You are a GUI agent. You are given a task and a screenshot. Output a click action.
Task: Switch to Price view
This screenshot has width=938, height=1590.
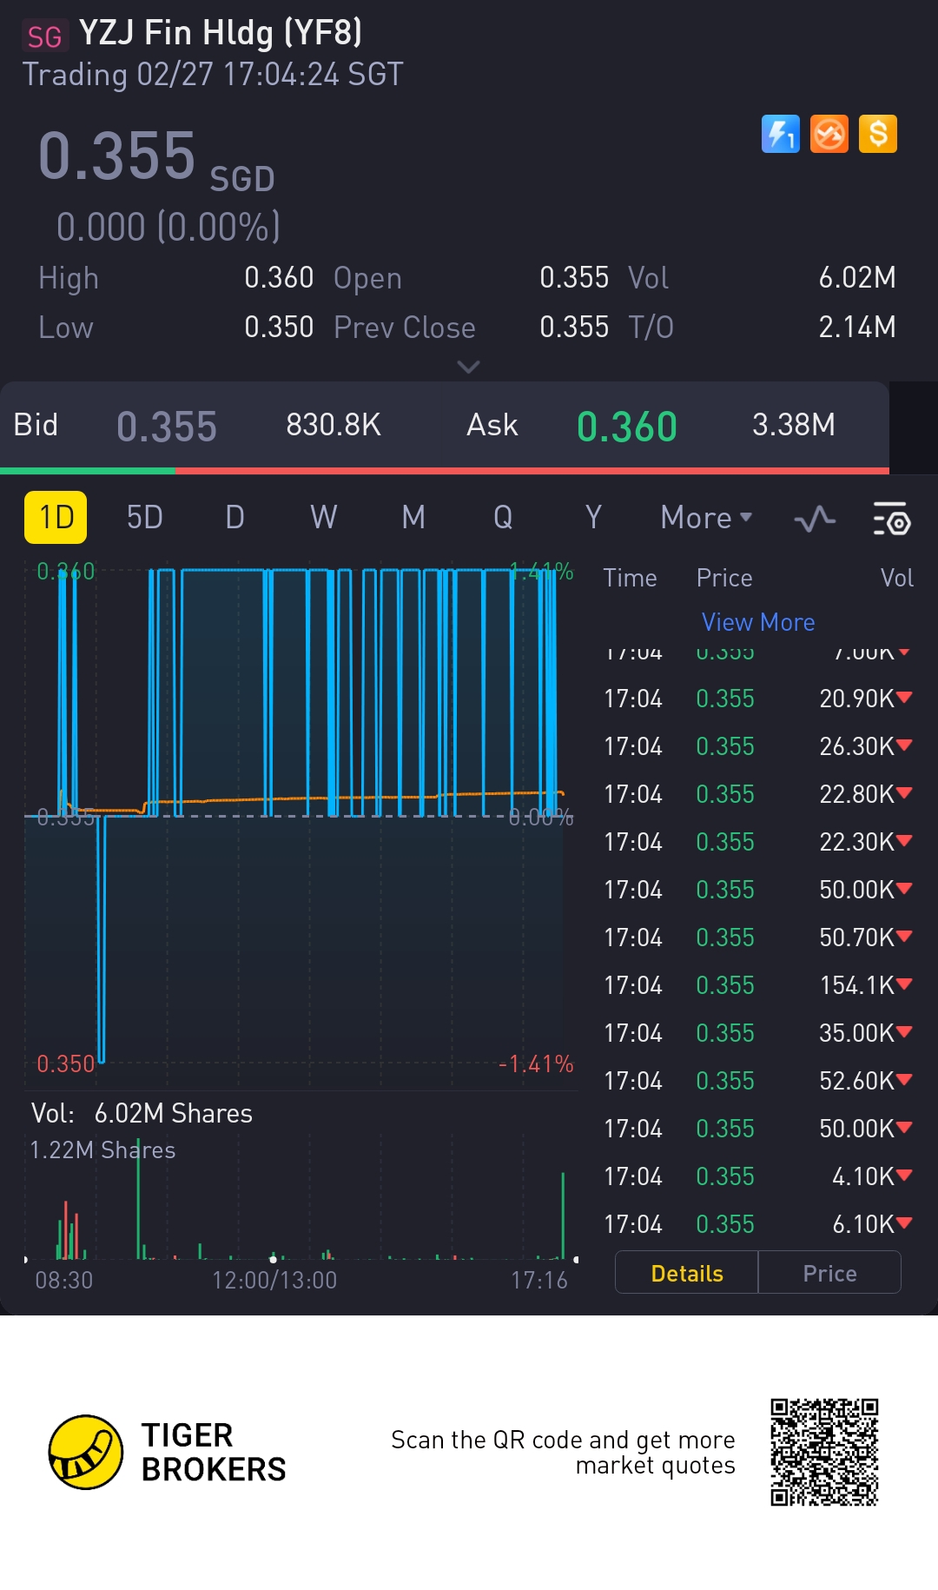tap(829, 1273)
